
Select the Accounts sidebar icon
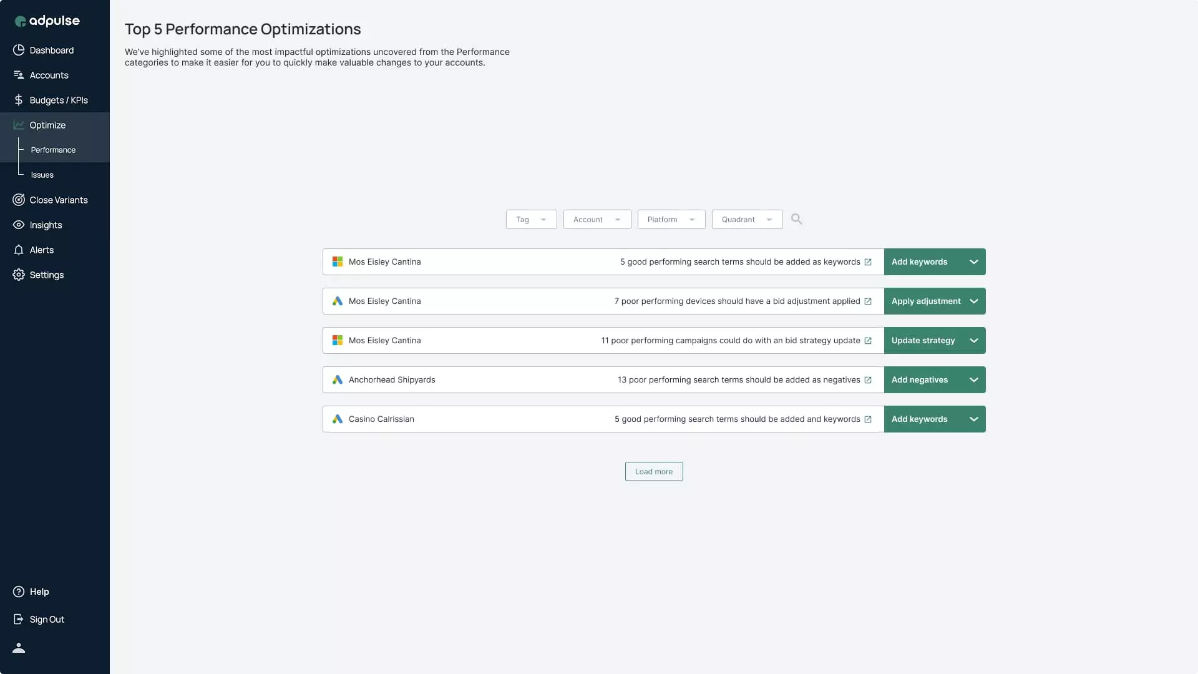(x=18, y=75)
